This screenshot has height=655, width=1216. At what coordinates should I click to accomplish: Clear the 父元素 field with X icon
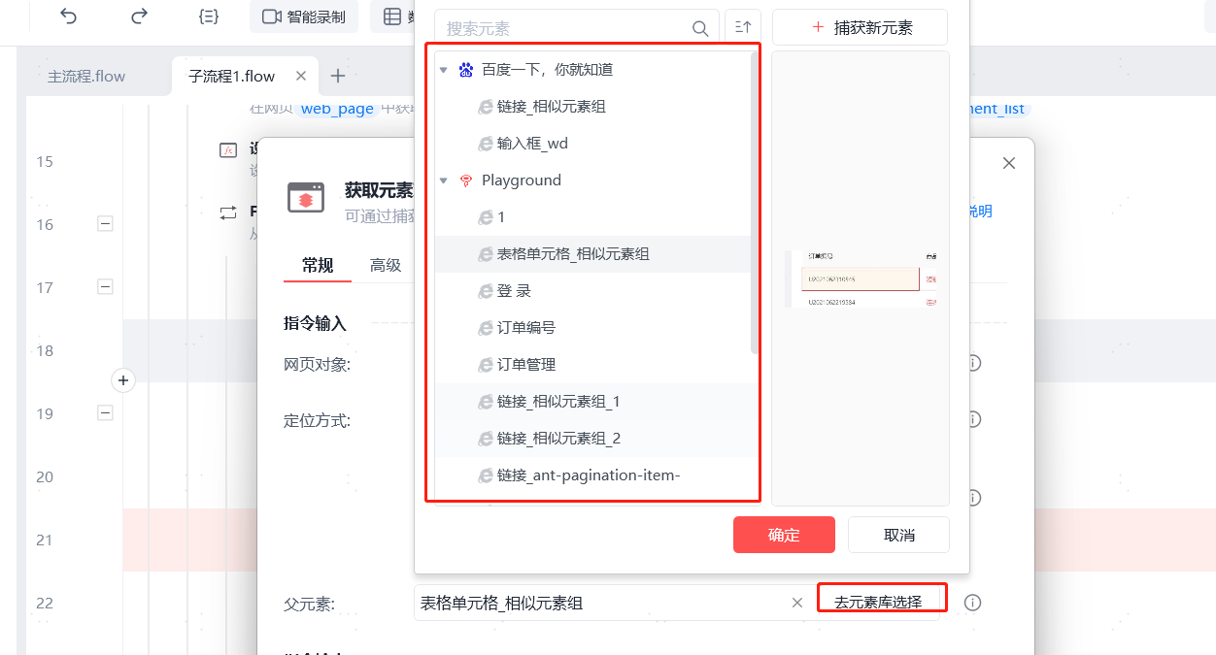click(797, 603)
